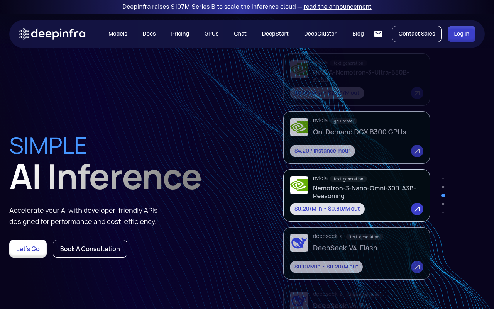Select GPUs in the nav bar

coord(211,34)
